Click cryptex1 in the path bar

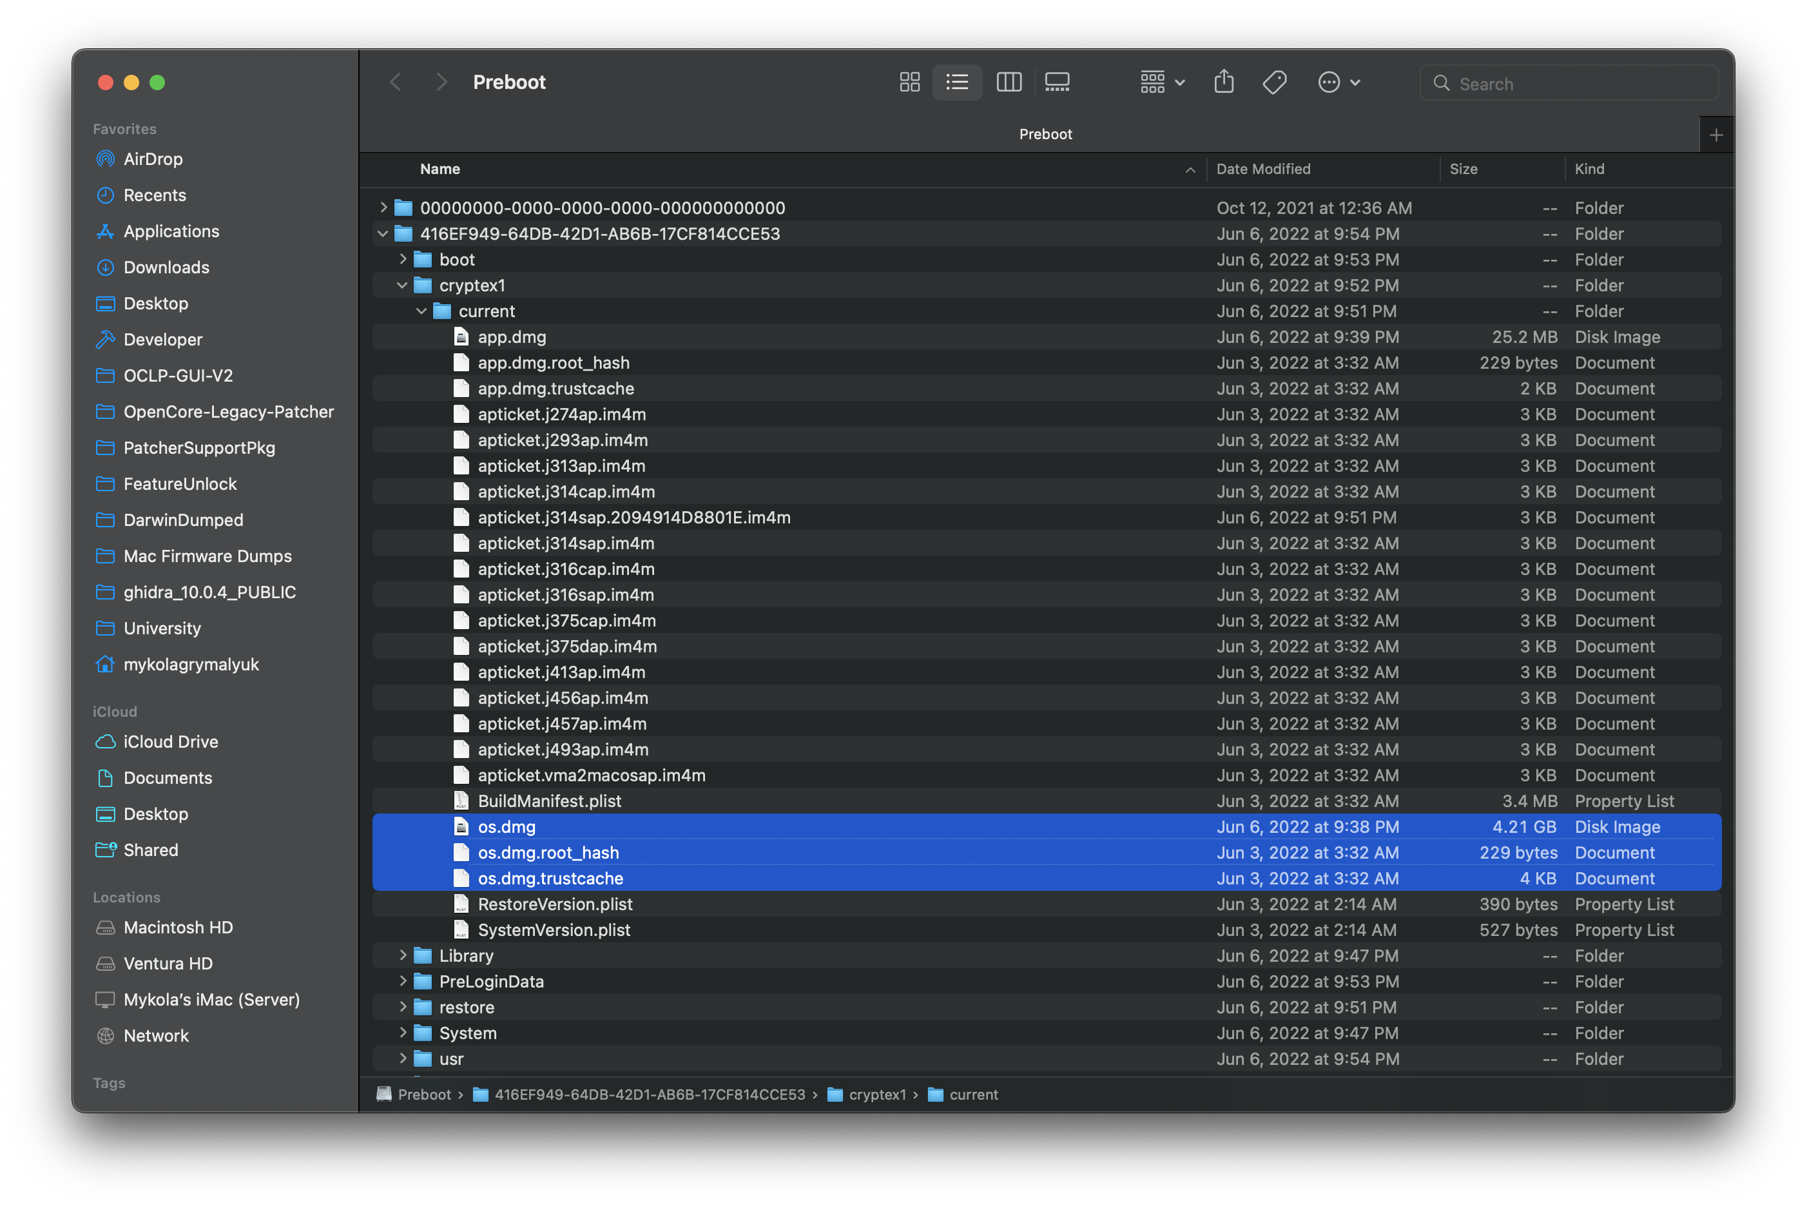pyautogui.click(x=876, y=1094)
